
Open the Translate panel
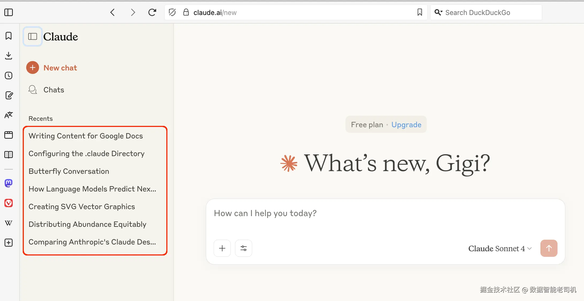9,115
